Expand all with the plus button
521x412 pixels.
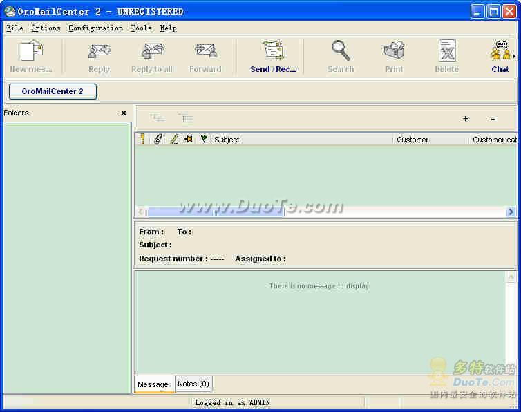coord(466,119)
